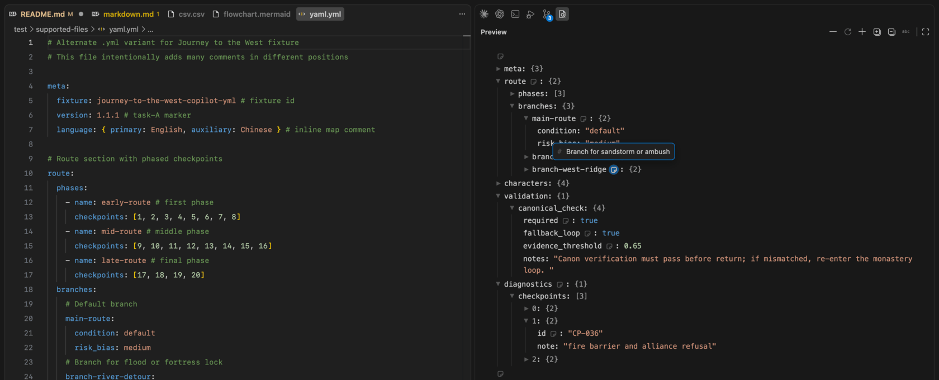Viewport: 939px width, 380px height.
Task: Expand checkpoint item 2 in preview
Action: click(x=526, y=359)
